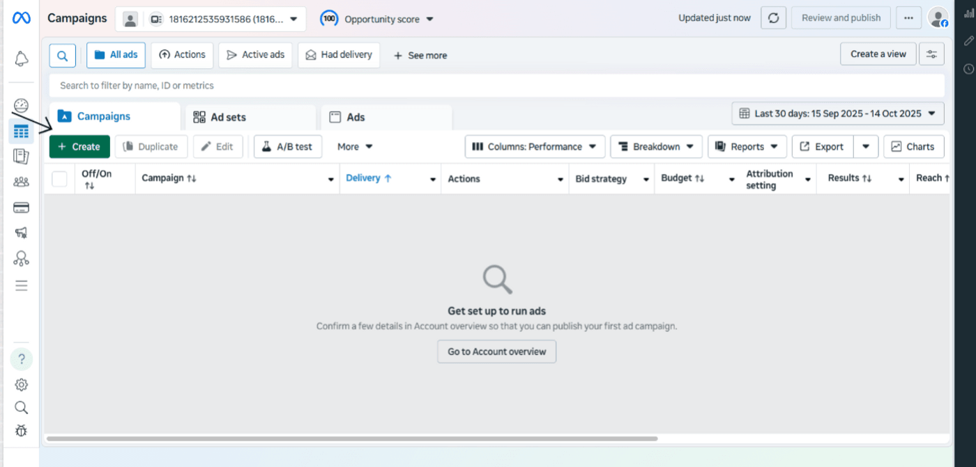Viewport: 976px width, 467px height.
Task: Click Go to Account overview button
Action: pyautogui.click(x=496, y=351)
